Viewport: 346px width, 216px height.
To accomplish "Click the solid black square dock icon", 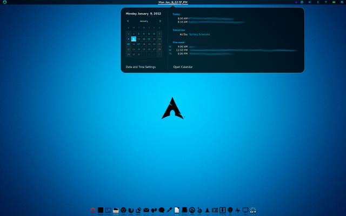I will (101, 210).
